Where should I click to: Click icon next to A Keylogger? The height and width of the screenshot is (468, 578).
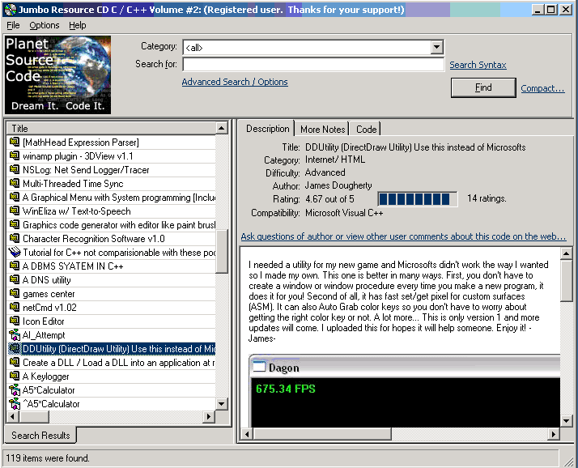click(15, 376)
